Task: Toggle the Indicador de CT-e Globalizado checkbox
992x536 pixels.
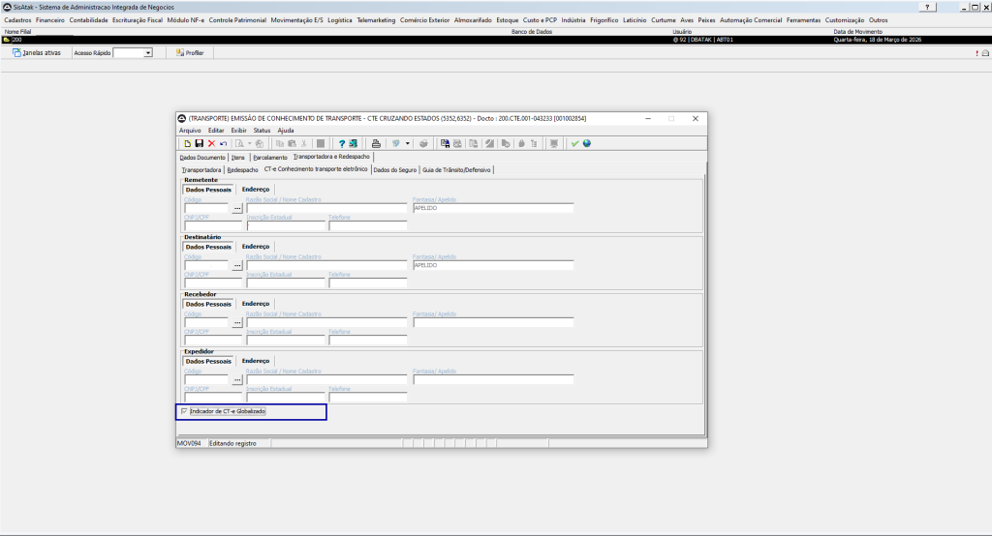Action: [185, 411]
